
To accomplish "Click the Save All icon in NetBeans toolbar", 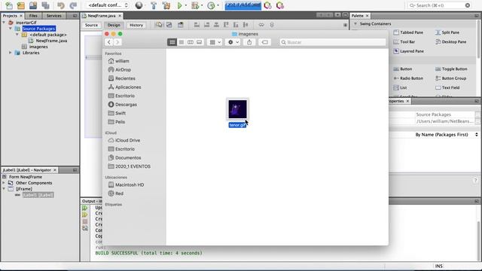I will (45, 5).
